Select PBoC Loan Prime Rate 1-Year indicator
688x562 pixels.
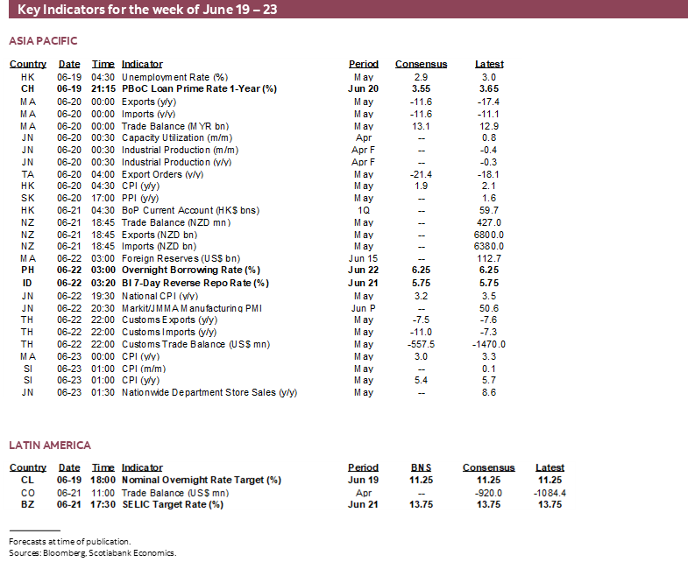(x=199, y=88)
